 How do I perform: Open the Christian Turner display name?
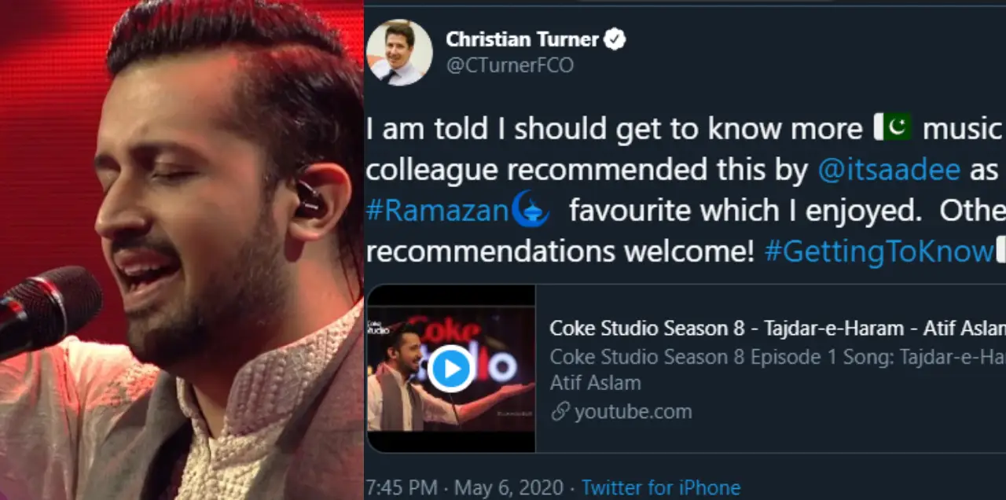click(x=522, y=39)
